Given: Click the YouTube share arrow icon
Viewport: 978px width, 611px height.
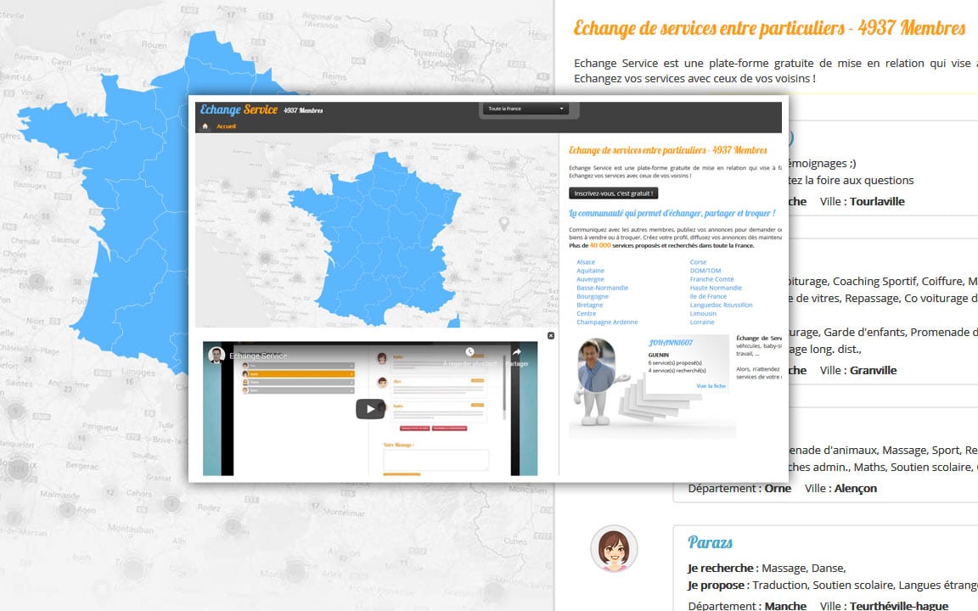Looking at the screenshot, I should (x=516, y=352).
